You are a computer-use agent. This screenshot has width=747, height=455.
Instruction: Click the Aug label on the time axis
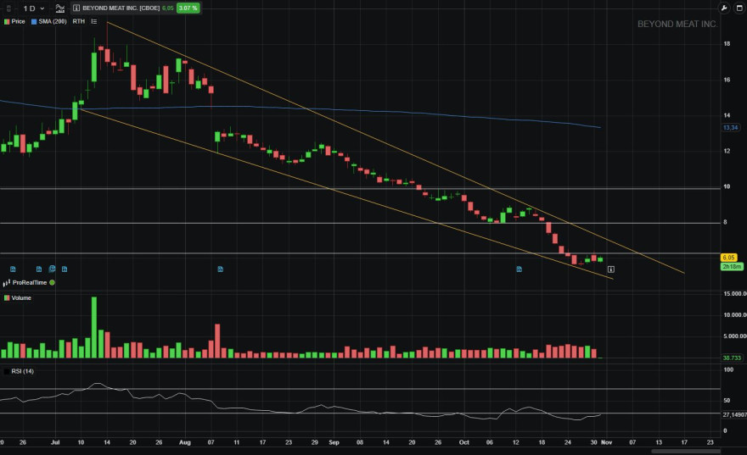tap(185, 442)
